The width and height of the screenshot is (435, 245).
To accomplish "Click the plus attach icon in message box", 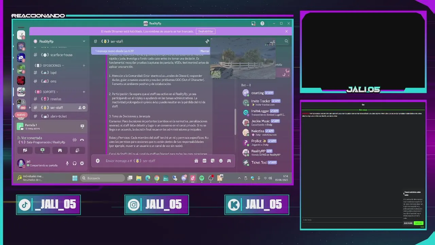I will coord(98,161).
